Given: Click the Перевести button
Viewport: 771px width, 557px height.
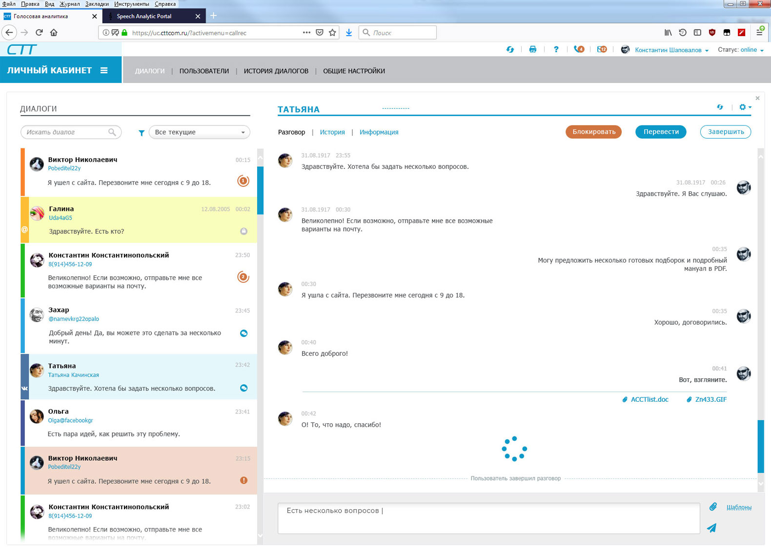Looking at the screenshot, I should pos(661,132).
